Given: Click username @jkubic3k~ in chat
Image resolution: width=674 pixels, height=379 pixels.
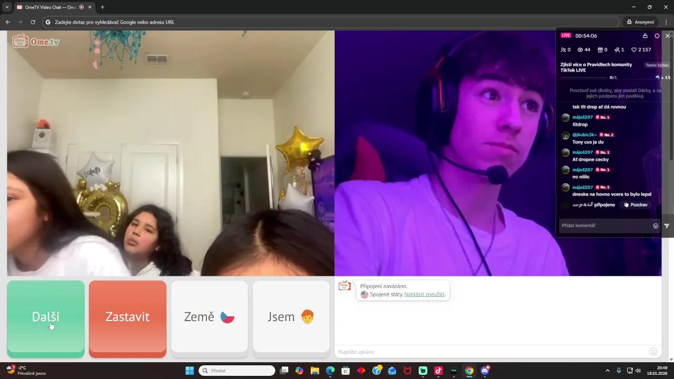Looking at the screenshot, I should pos(584,135).
